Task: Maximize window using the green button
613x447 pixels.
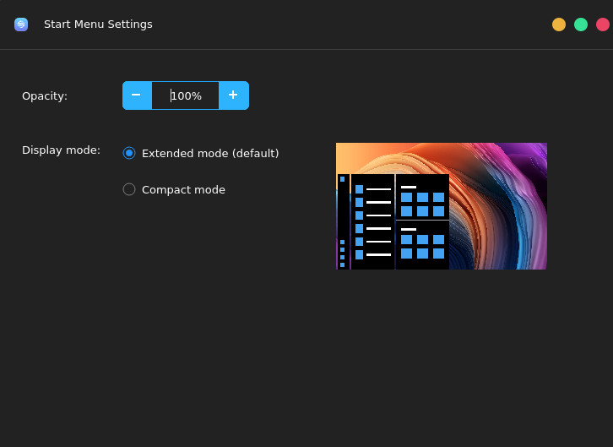Action: pos(581,25)
